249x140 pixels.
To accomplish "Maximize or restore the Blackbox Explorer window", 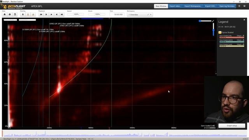I will (240, 2).
